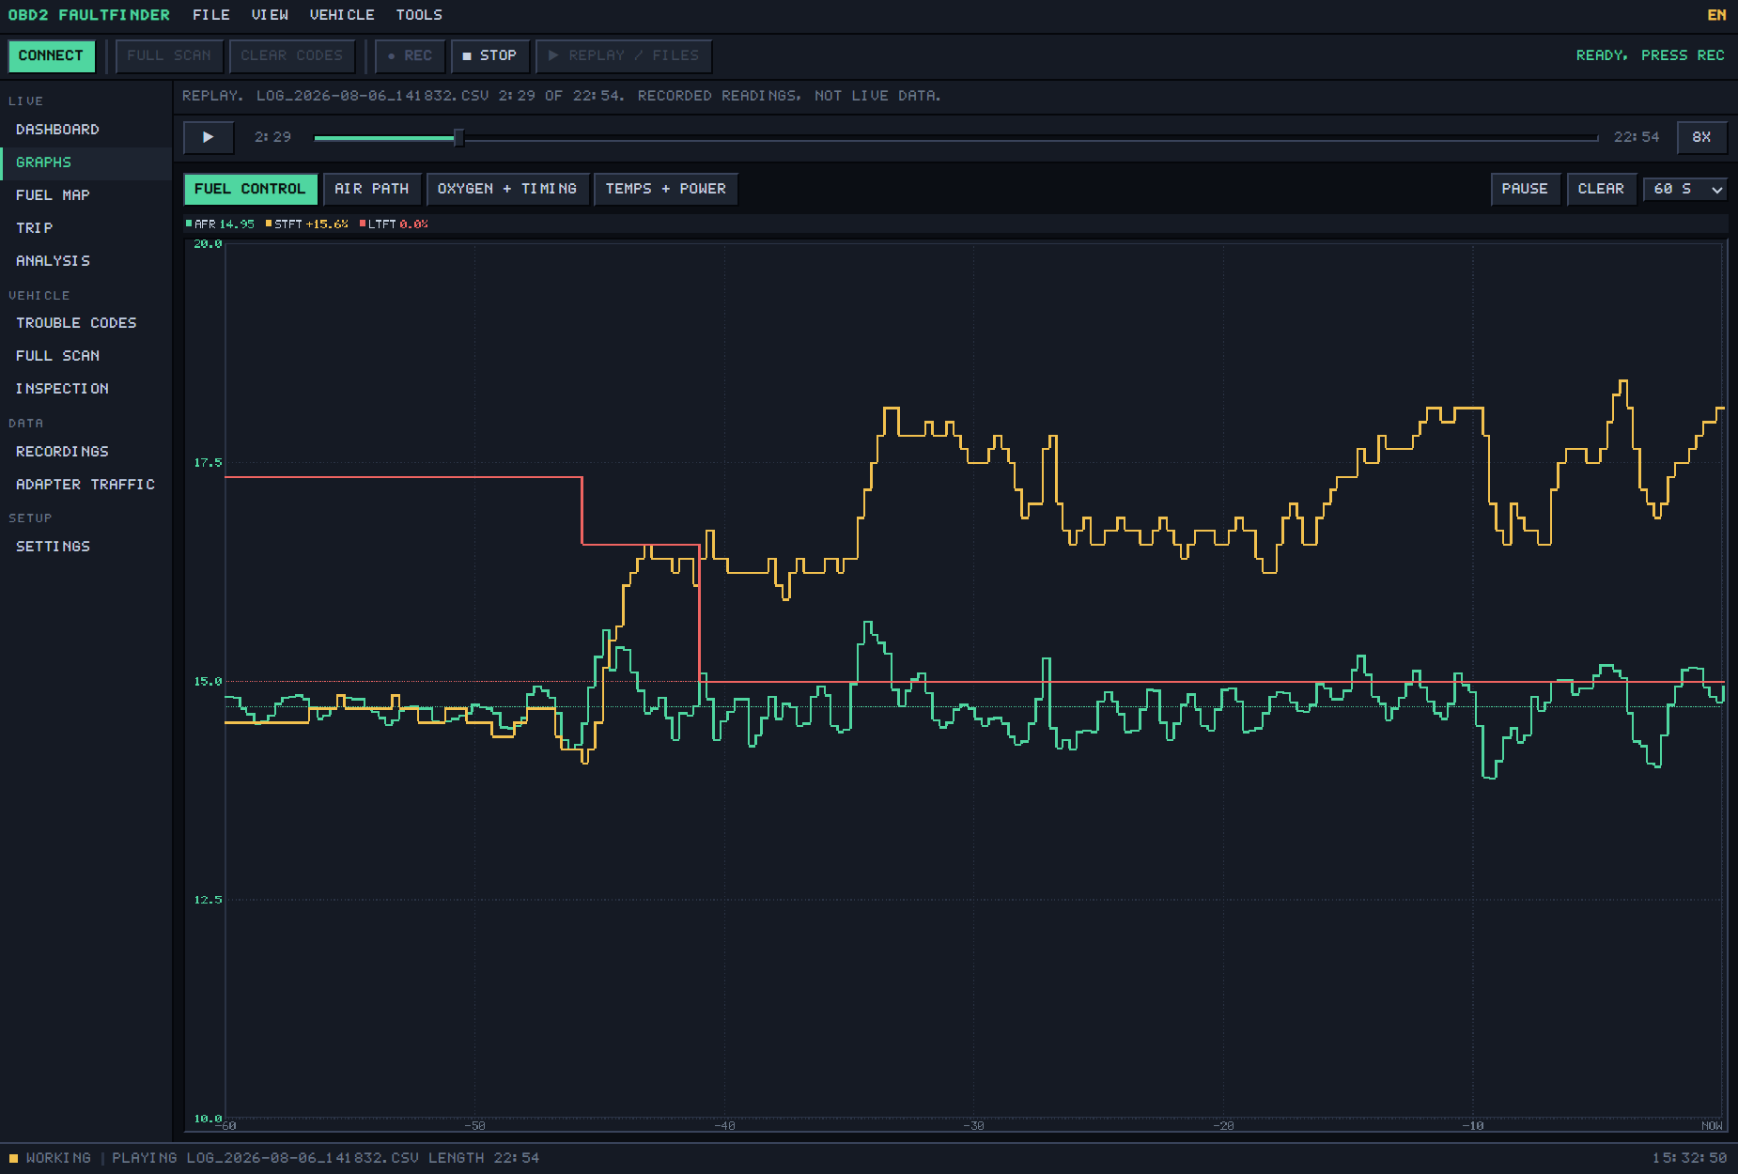This screenshot has height=1174, width=1738.
Task: Open TRIP in the sidebar
Action: point(85,228)
